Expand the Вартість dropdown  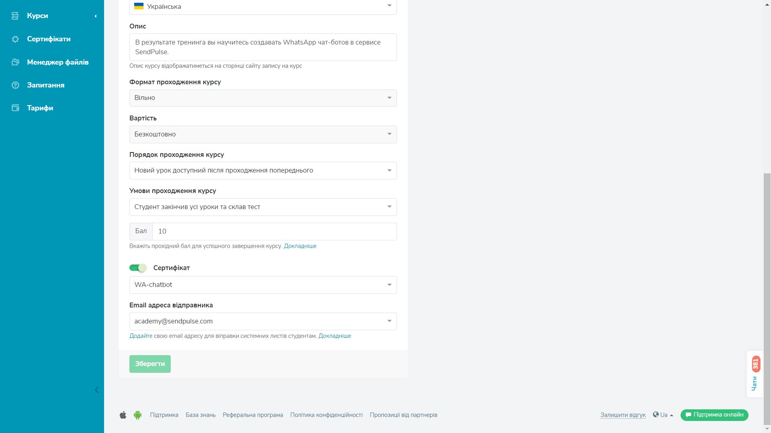263,134
